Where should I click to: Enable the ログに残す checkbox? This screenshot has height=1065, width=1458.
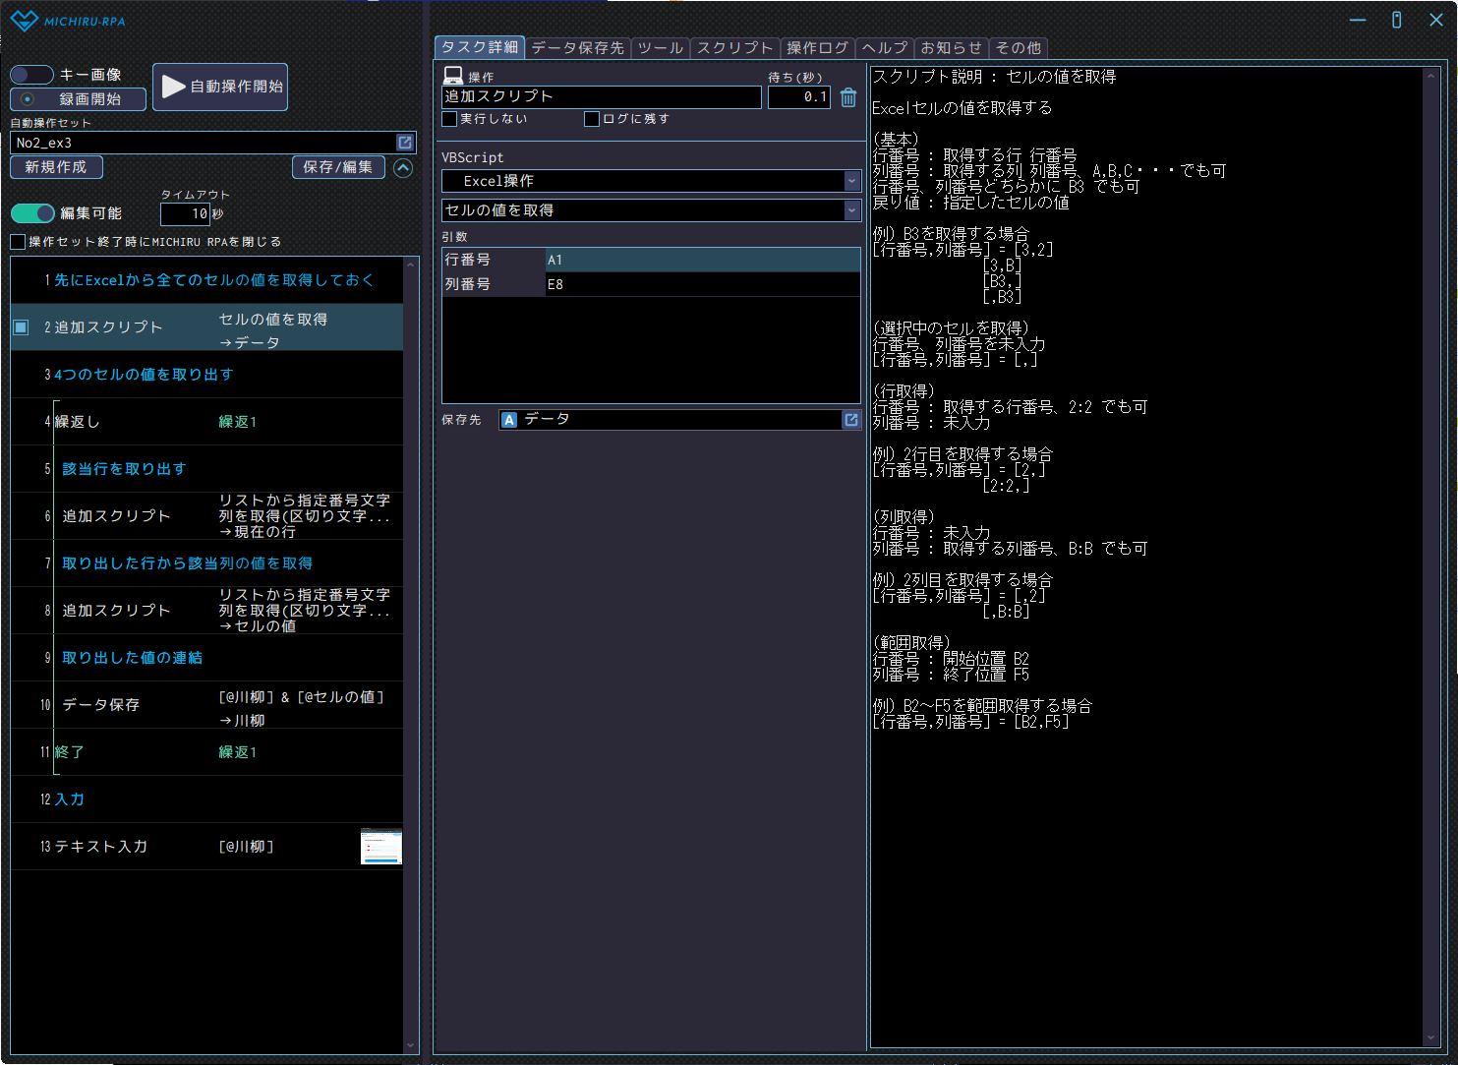592,119
